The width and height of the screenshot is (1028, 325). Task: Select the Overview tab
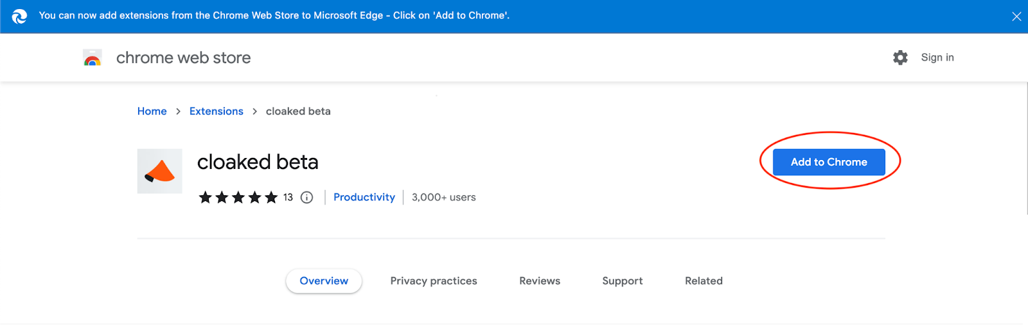[324, 281]
